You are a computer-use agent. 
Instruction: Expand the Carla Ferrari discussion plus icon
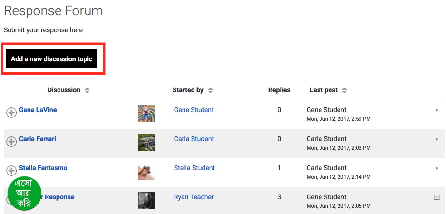pyautogui.click(x=11, y=142)
